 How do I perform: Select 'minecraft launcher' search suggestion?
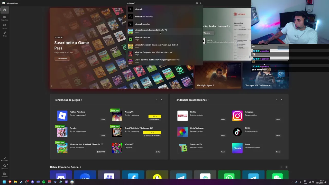pos(164,24)
